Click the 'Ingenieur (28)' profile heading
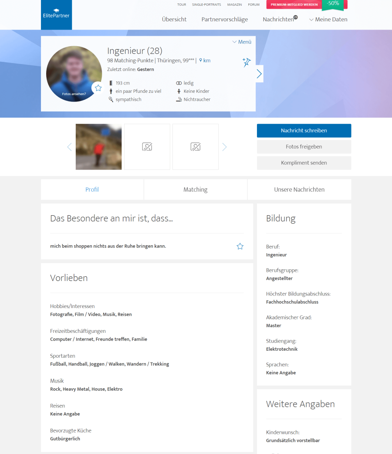Image resolution: width=392 pixels, height=454 pixels. (x=135, y=51)
